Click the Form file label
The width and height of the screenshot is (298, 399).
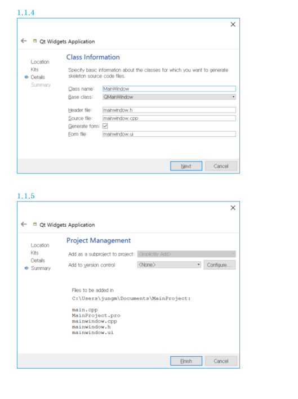tap(78, 134)
